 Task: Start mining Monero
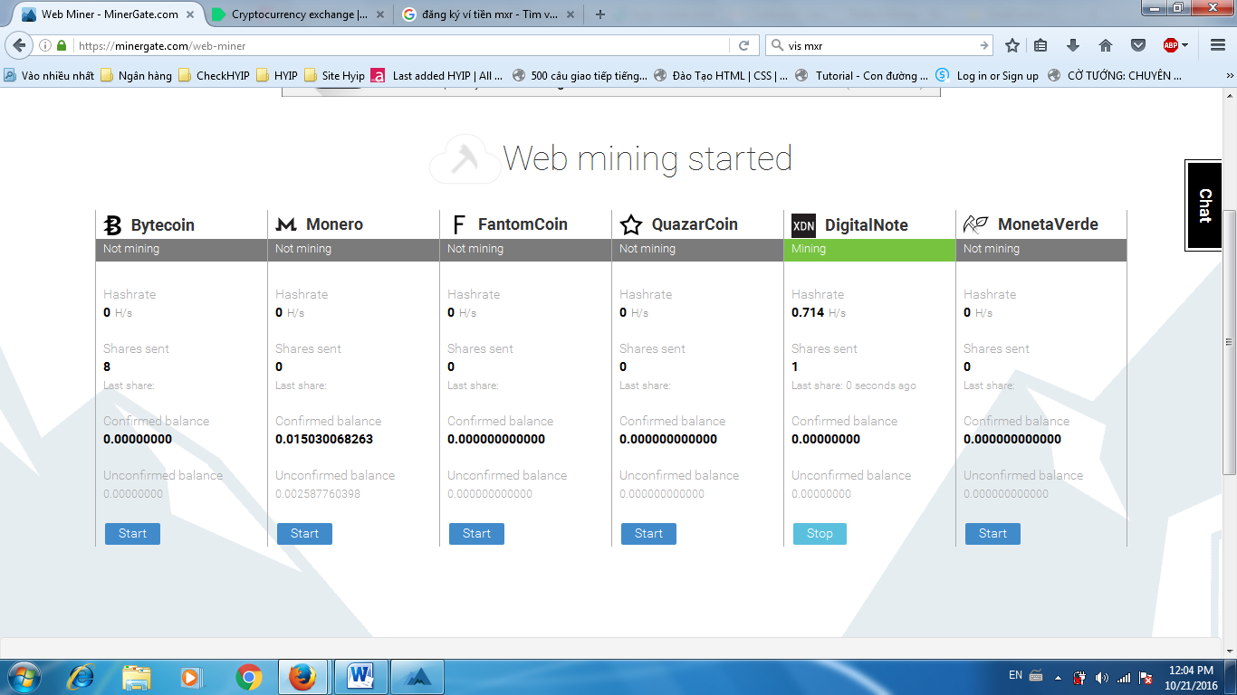click(304, 534)
